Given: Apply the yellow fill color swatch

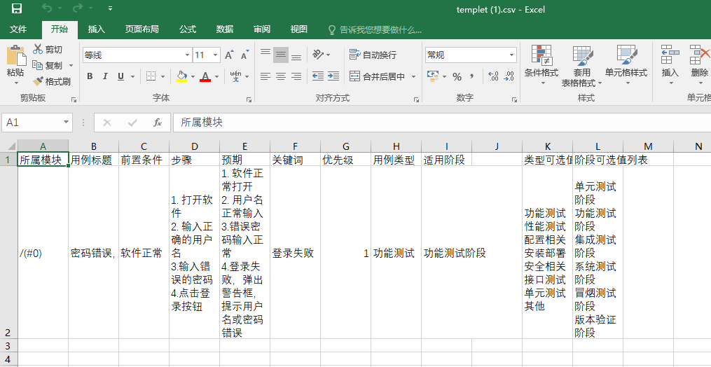Looking at the screenshot, I should pyautogui.click(x=181, y=76).
